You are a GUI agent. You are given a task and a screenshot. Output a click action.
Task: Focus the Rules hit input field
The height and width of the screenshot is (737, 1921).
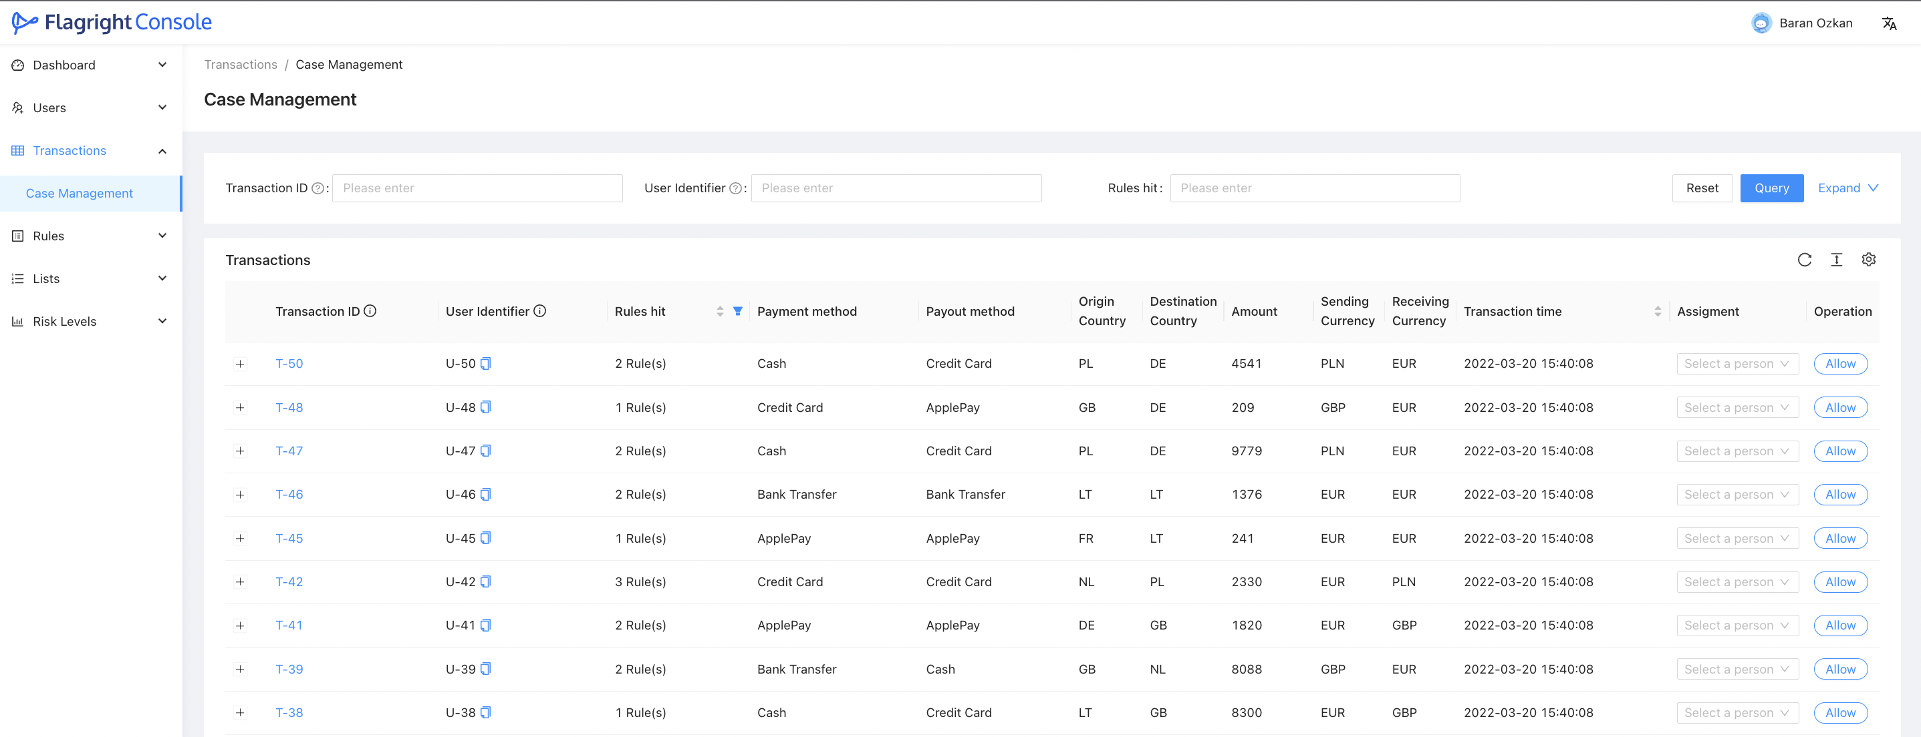tap(1314, 188)
